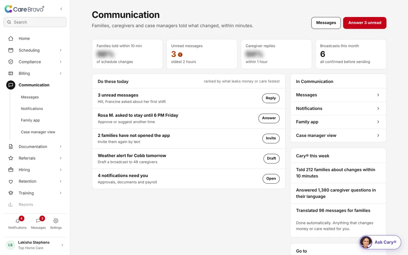Select Messages in the sidebar submenu
Image resolution: width=408 pixels, height=255 pixels.
click(30, 97)
